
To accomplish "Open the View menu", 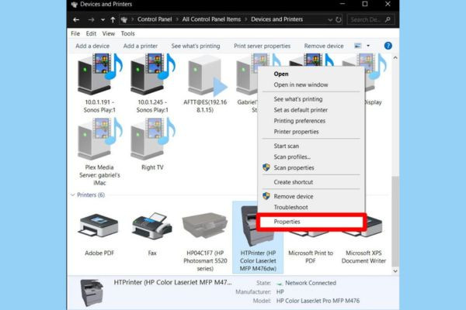I will pyautogui.click(x=109, y=33).
